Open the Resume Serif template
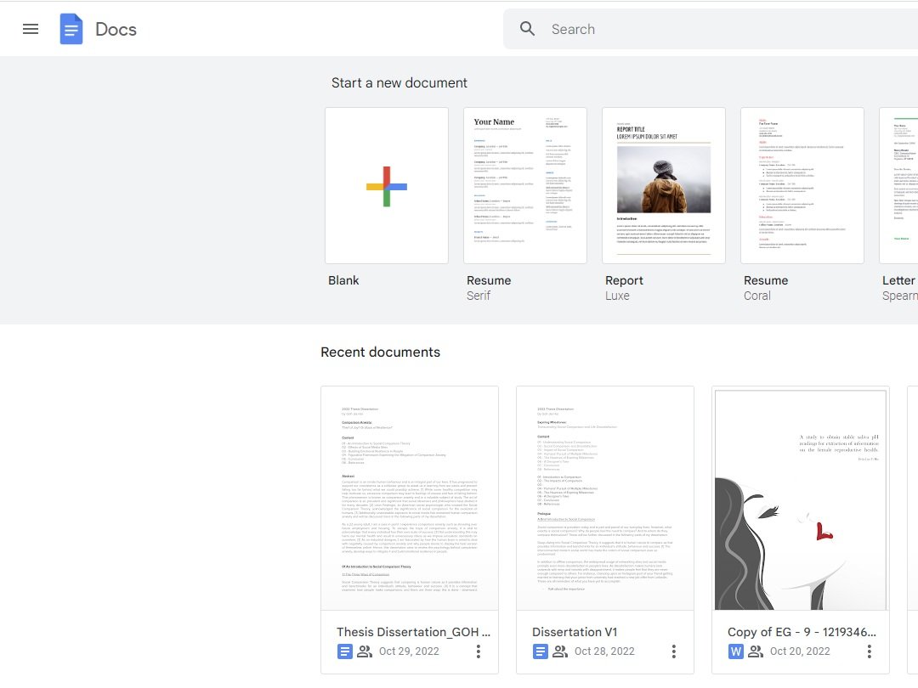 point(525,185)
